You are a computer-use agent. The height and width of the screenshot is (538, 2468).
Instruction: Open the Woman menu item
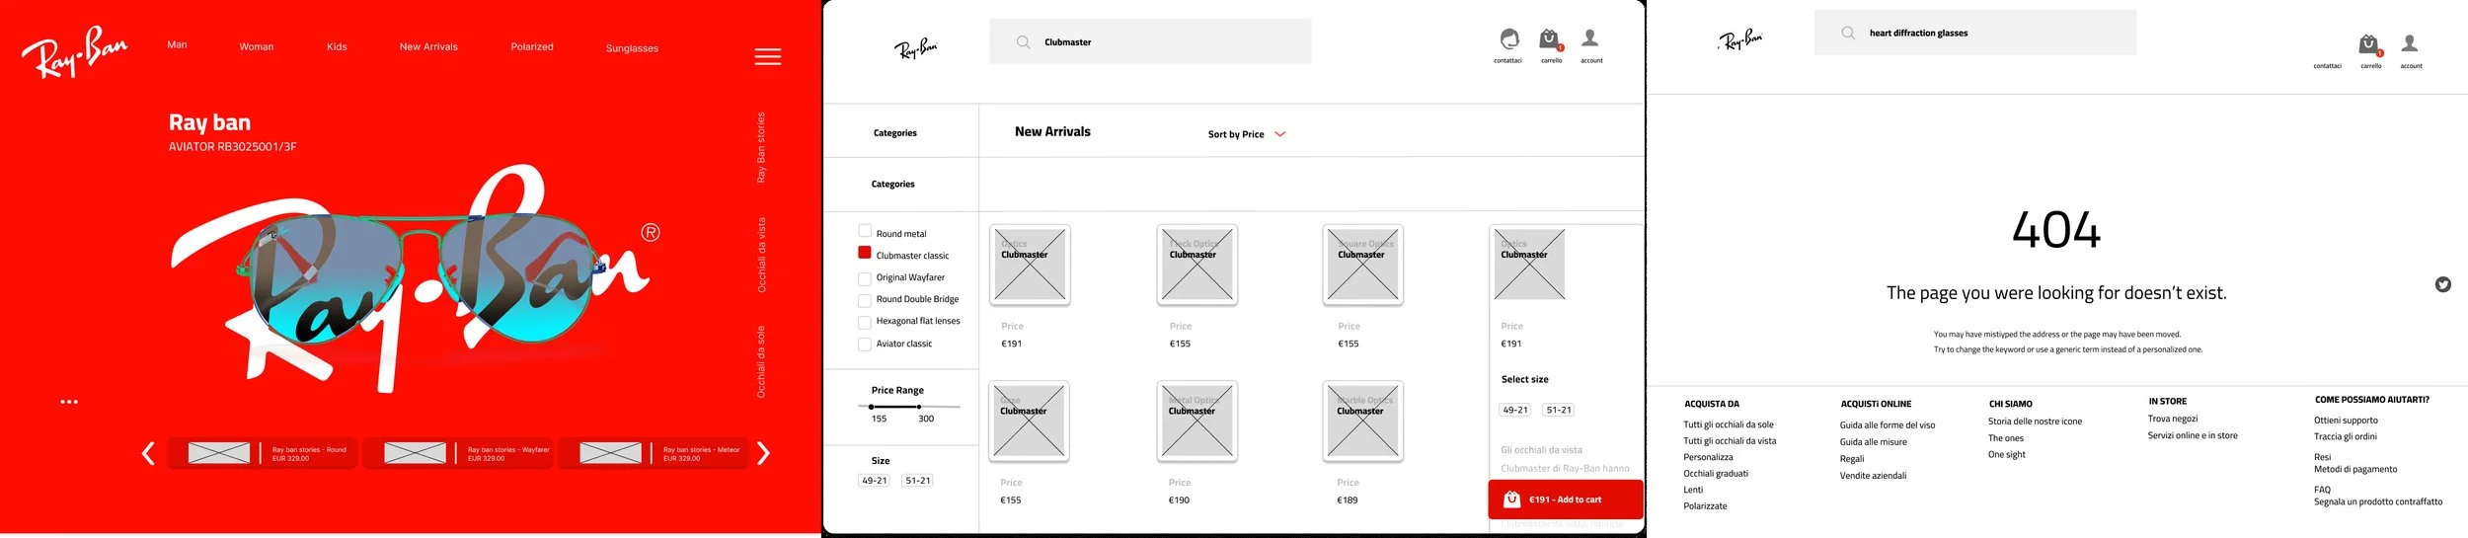pyautogui.click(x=257, y=46)
